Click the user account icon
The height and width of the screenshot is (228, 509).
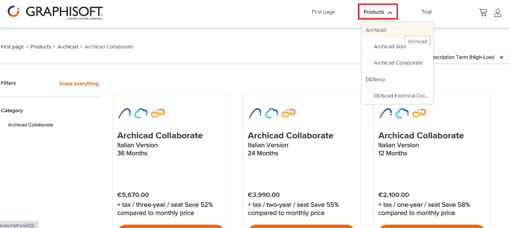click(x=498, y=12)
